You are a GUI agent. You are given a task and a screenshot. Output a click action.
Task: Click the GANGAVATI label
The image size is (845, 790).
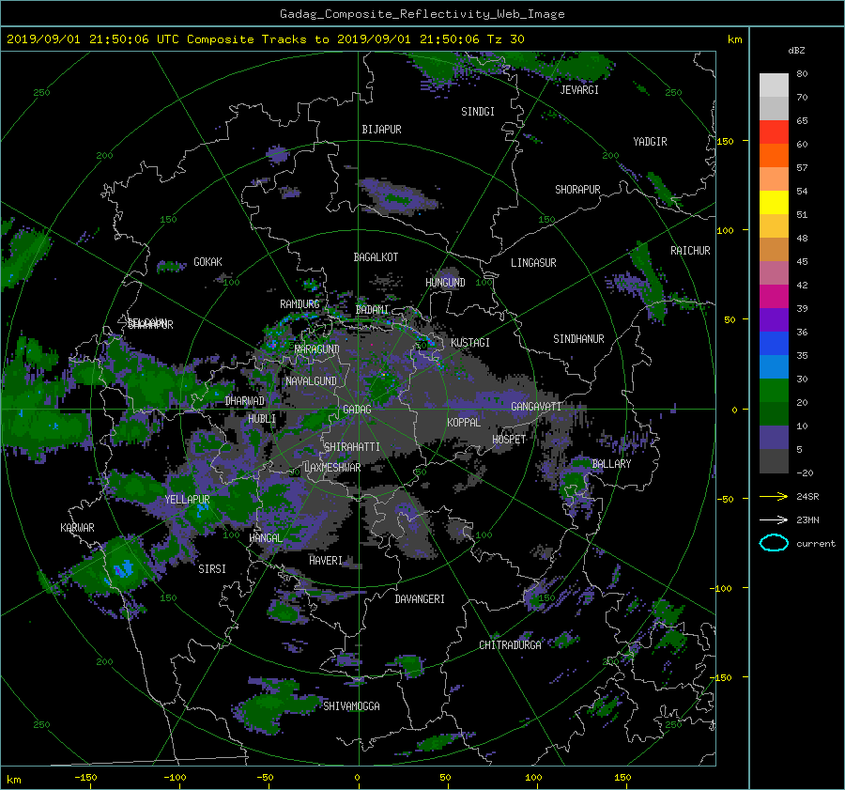coord(536,406)
